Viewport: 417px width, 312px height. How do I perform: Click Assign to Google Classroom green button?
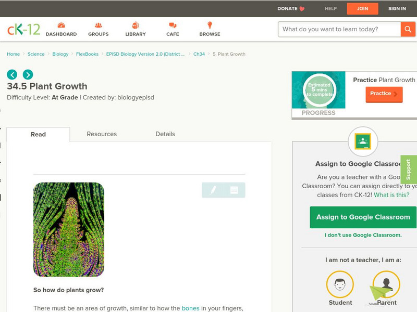tap(363, 217)
